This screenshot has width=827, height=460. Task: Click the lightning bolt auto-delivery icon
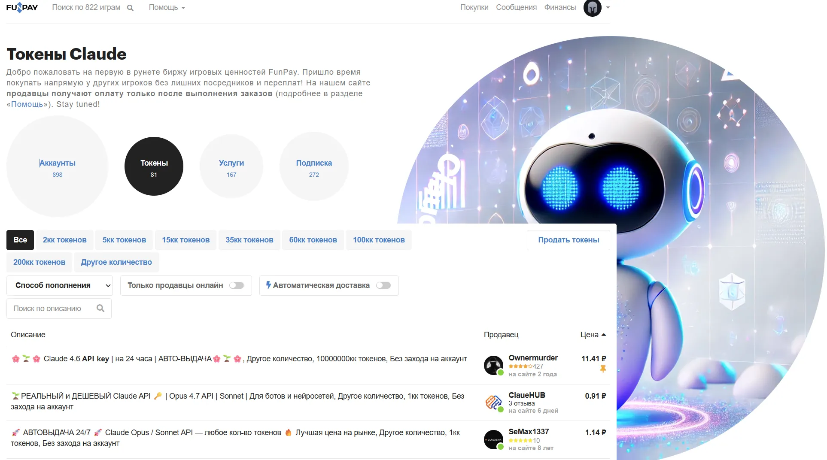pos(268,285)
